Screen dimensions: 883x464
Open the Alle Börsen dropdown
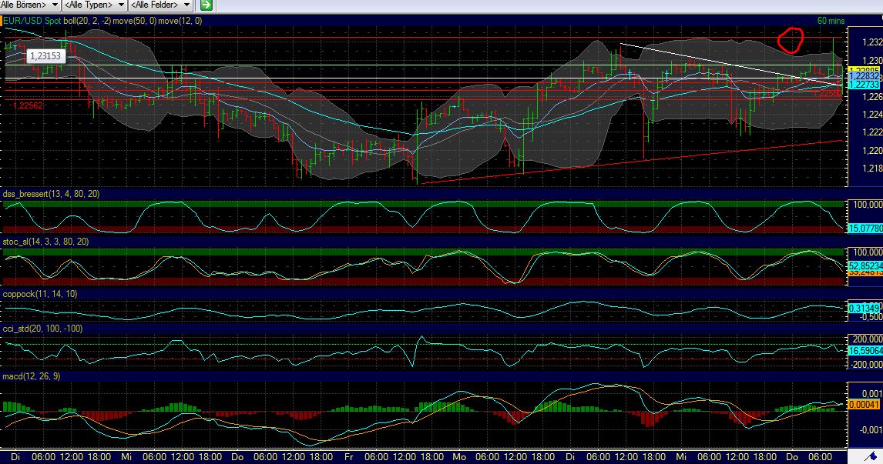[x=30, y=5]
